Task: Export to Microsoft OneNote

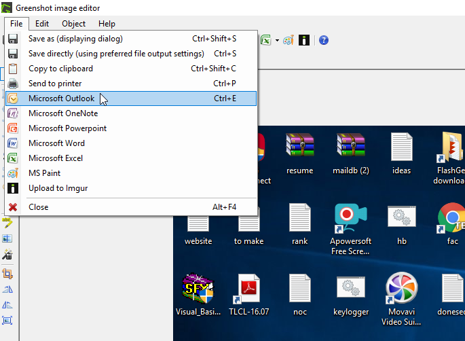Action: pyautogui.click(x=131, y=113)
